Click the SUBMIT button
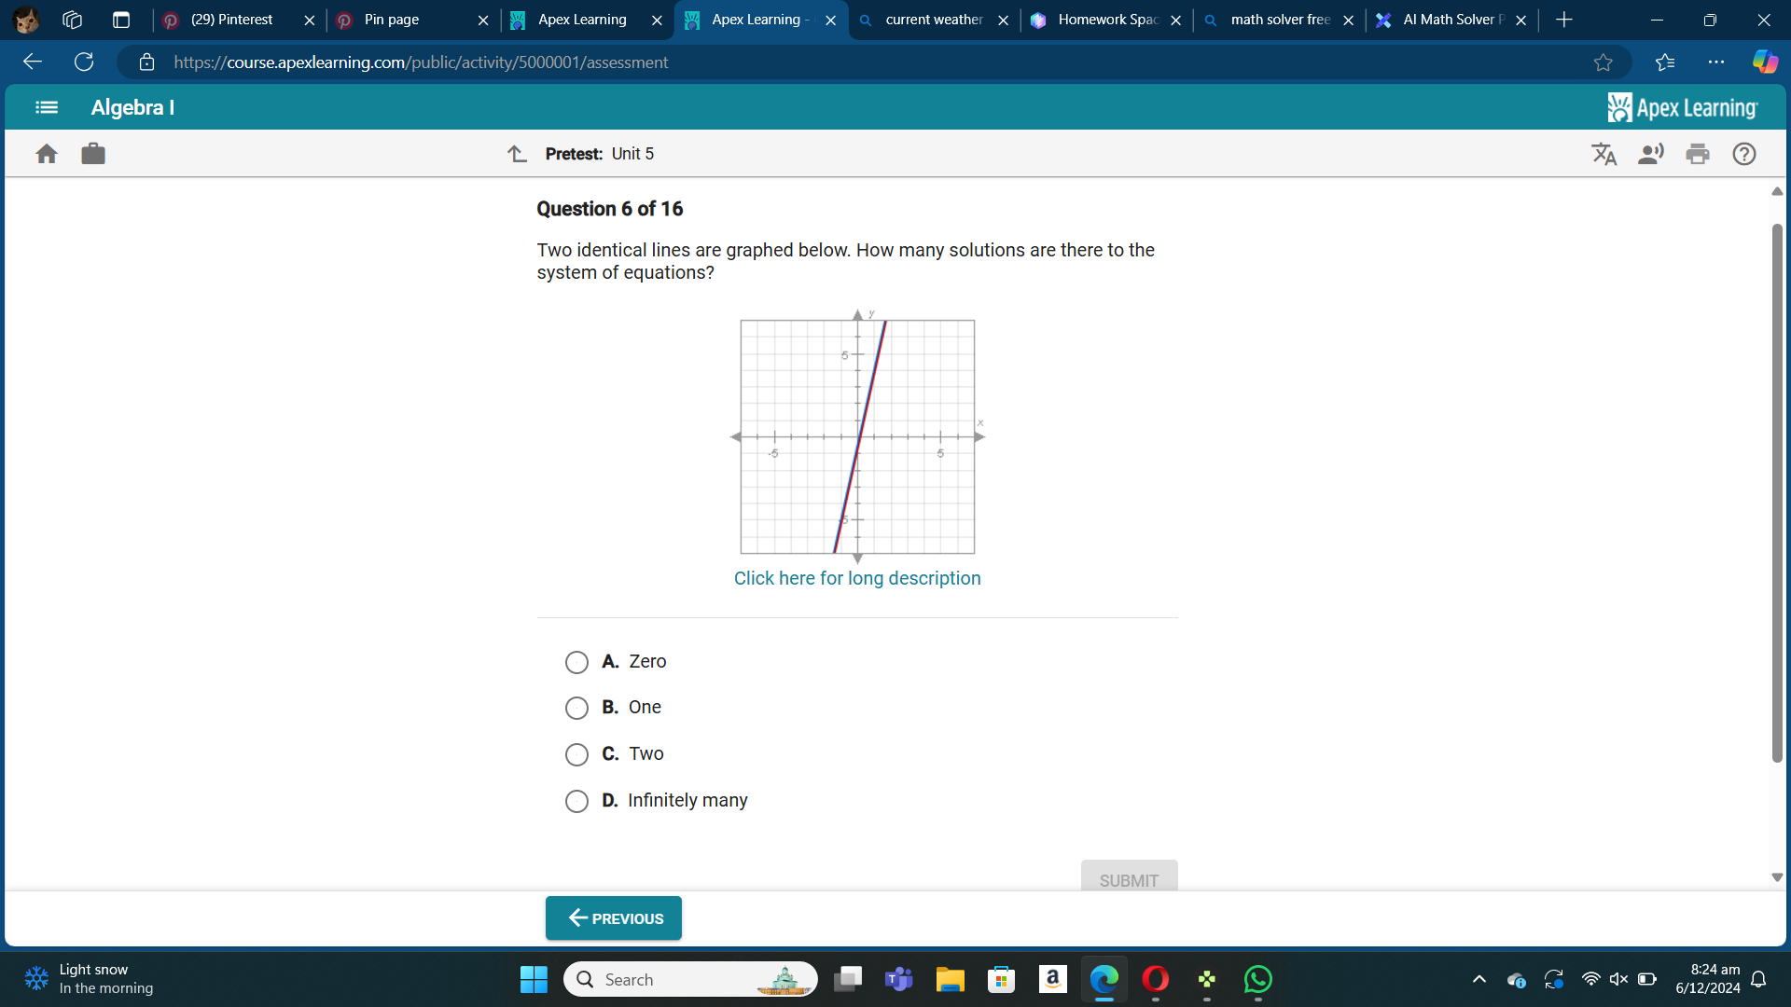The height and width of the screenshot is (1007, 1791). 1127,880
